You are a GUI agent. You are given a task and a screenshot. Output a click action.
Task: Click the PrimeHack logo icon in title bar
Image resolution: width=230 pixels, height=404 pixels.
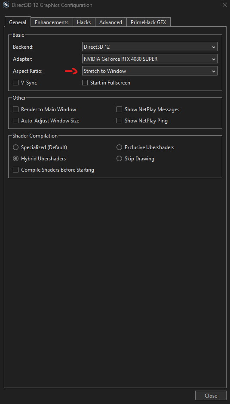[6, 5]
